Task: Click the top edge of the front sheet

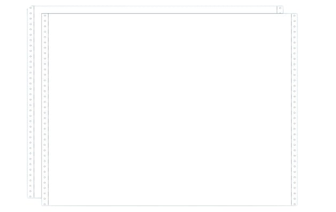Action: coord(169,14)
